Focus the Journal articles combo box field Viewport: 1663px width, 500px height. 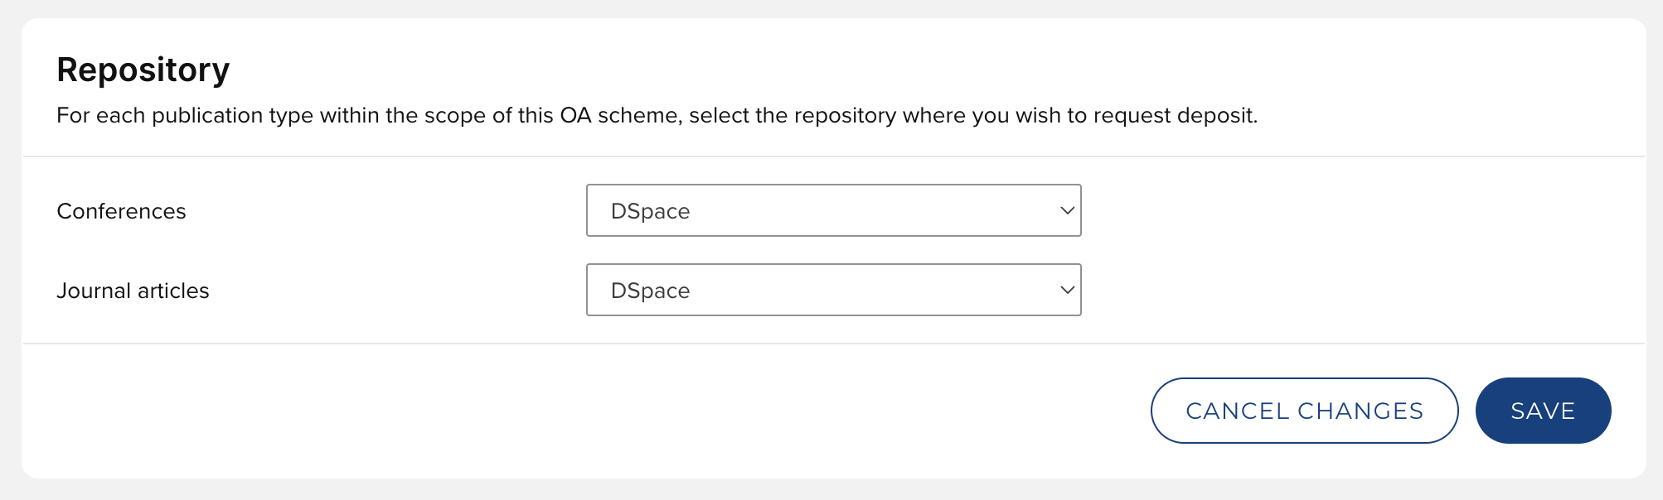pyautogui.click(x=832, y=290)
